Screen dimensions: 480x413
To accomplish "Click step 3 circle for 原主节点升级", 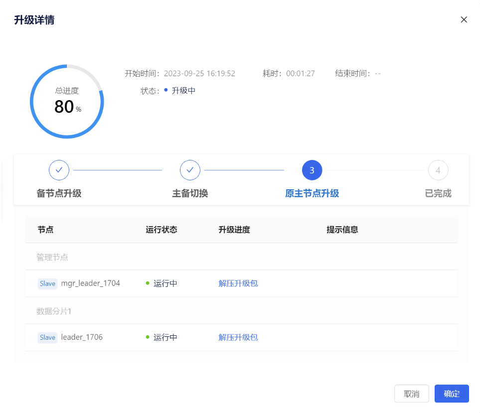I will (312, 170).
